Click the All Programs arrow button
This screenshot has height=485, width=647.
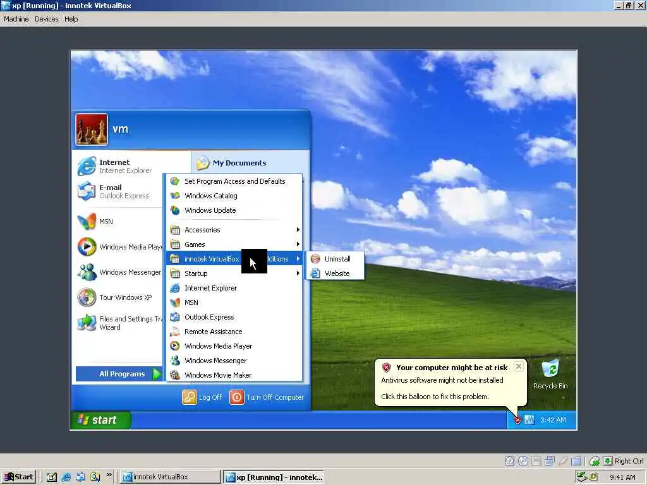tap(119, 374)
